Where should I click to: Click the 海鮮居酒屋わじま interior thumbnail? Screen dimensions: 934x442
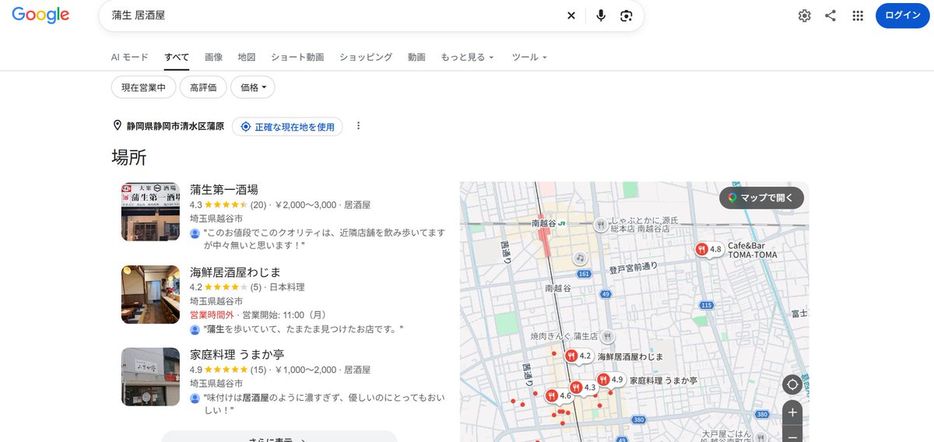point(150,294)
